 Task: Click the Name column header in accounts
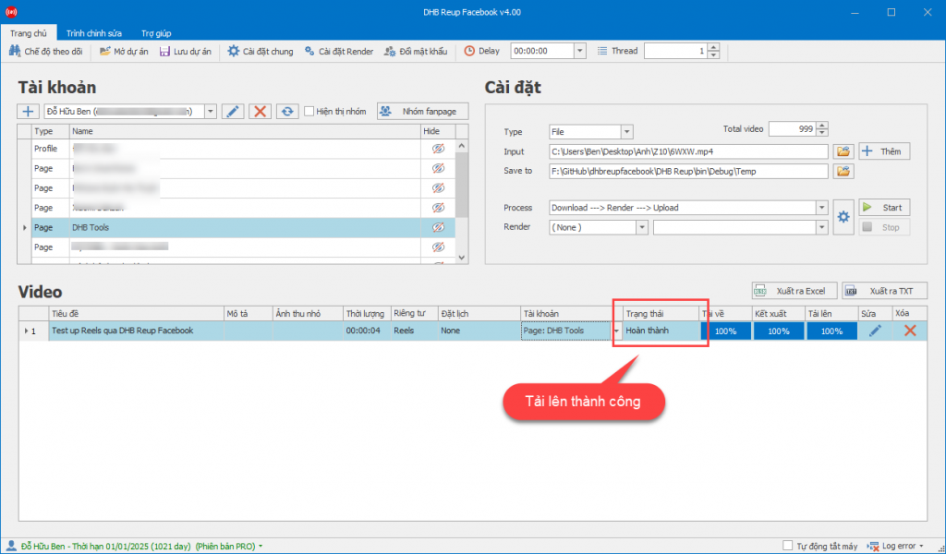coord(245,131)
